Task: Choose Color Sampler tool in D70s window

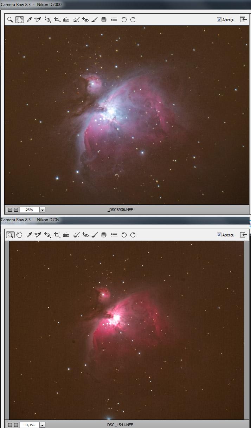Action: [x=38, y=235]
